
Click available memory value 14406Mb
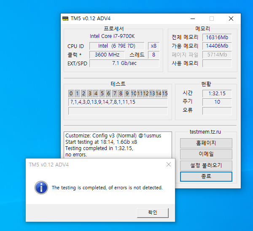(x=217, y=46)
